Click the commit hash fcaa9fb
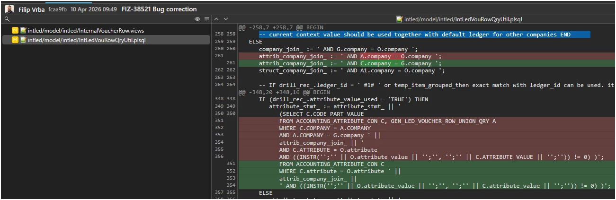Image resolution: width=616 pixels, height=200 pixels. point(58,9)
